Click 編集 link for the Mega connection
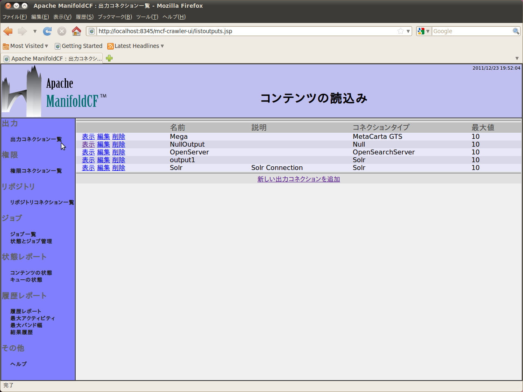Image resolution: width=523 pixels, height=392 pixels. [104, 136]
